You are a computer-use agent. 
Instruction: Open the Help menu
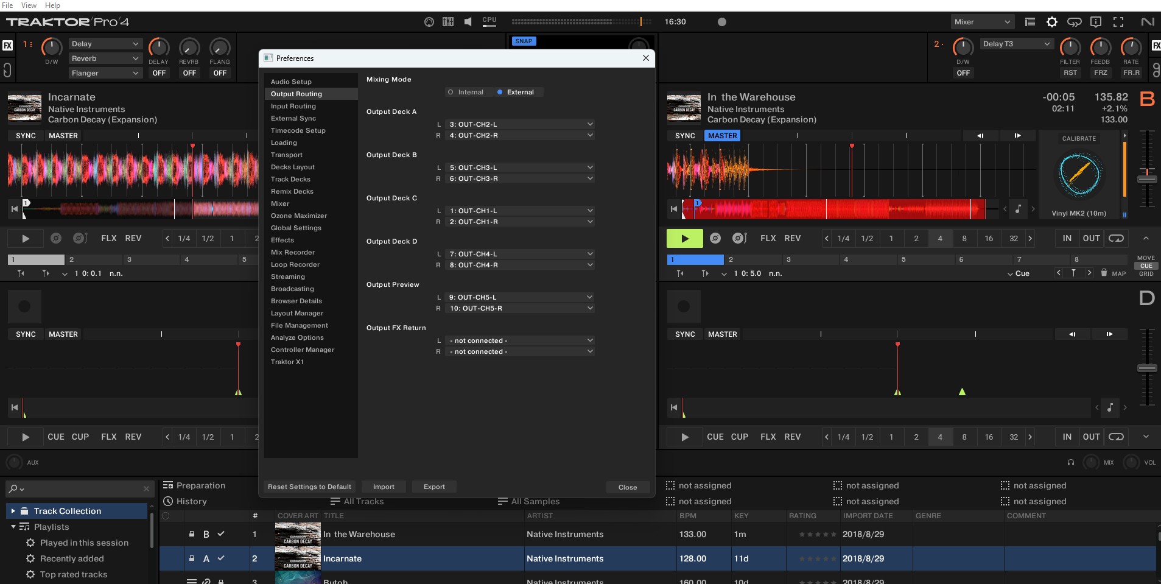tap(52, 5)
